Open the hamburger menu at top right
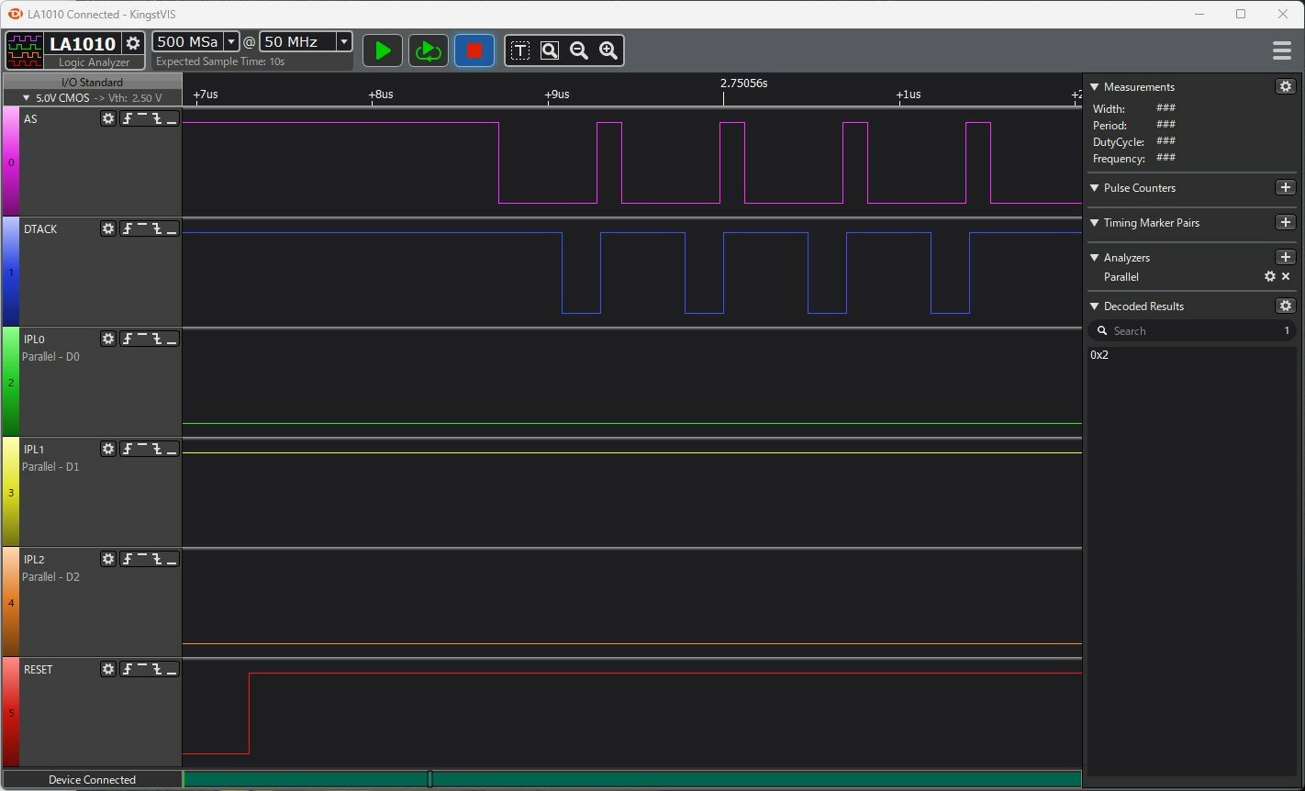Screen dimensions: 1305x791 [1282, 50]
